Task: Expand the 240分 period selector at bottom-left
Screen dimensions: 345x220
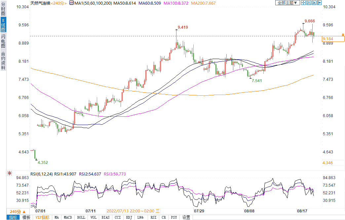Action: tap(18, 211)
